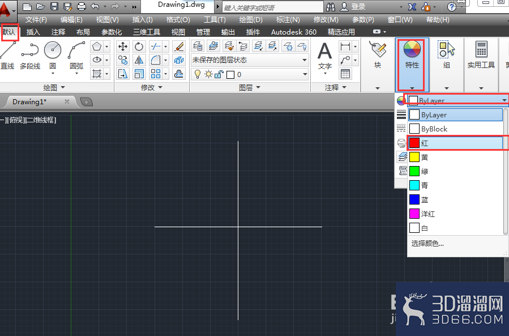
Task: Open the 未保存的图层状态 layer state dropdown
Action: (250, 60)
